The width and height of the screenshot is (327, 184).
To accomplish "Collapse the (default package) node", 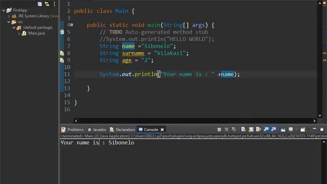I will [x=14, y=27].
